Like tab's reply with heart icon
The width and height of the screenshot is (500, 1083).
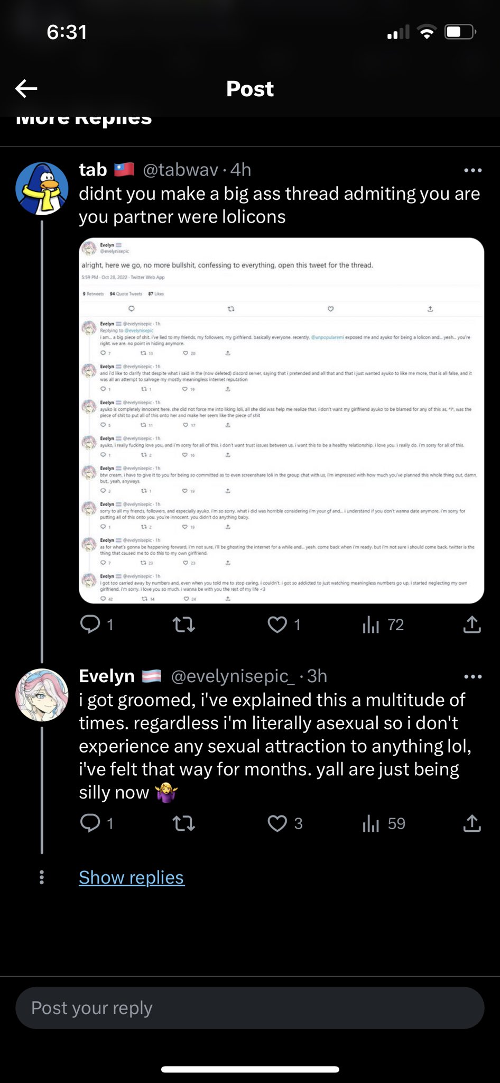tap(277, 625)
